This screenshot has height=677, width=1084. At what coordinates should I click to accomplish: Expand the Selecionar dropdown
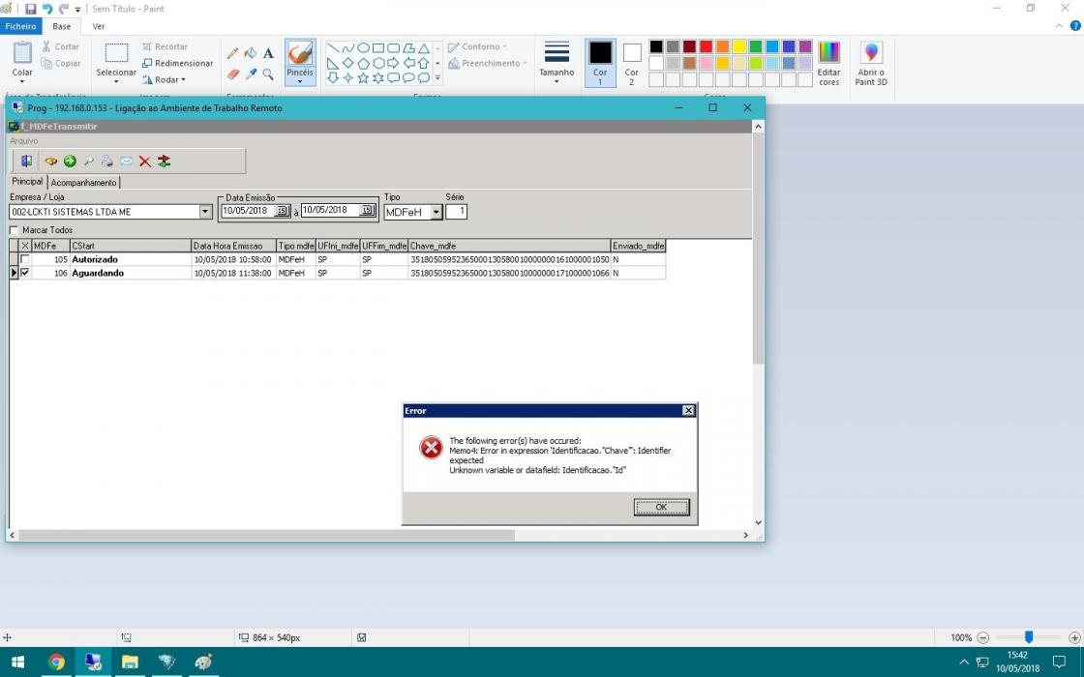point(115,81)
